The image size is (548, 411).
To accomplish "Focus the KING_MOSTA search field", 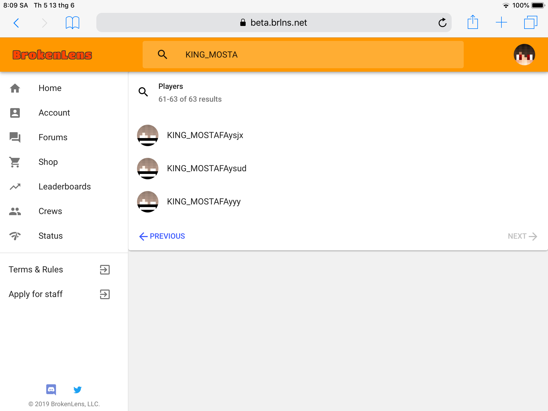I will 303,55.
